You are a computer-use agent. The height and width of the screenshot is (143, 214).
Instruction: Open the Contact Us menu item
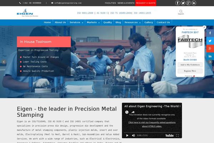[x=163, y=23]
